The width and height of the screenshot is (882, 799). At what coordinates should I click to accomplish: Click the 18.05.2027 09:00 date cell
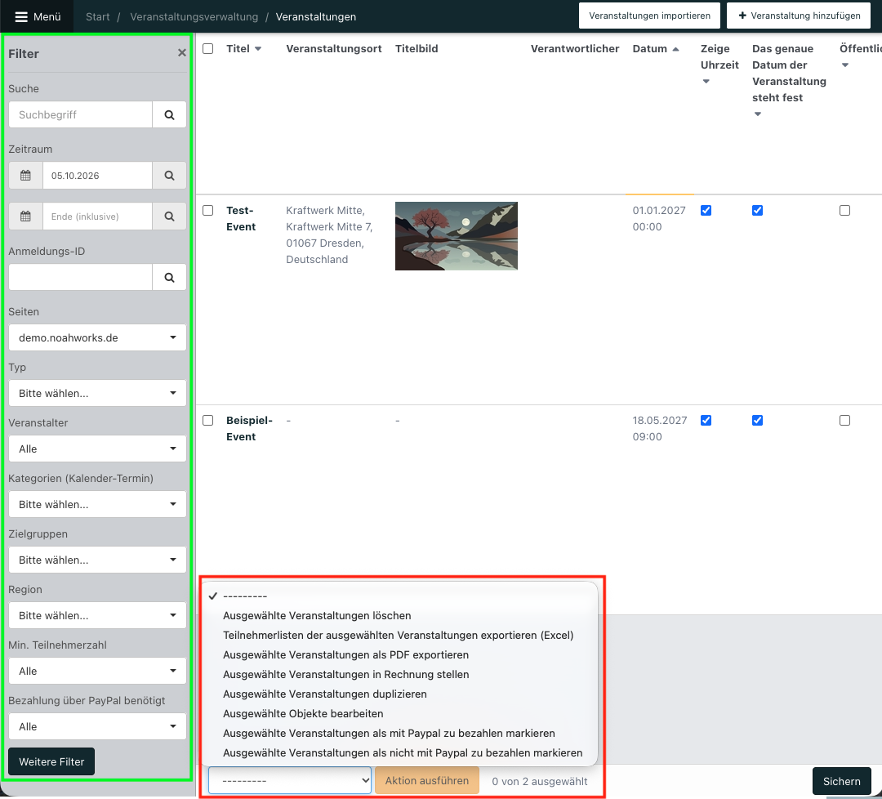tap(659, 428)
